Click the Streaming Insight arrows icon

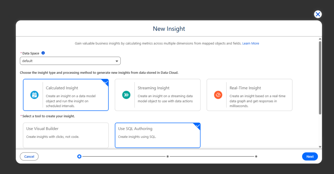(x=126, y=95)
